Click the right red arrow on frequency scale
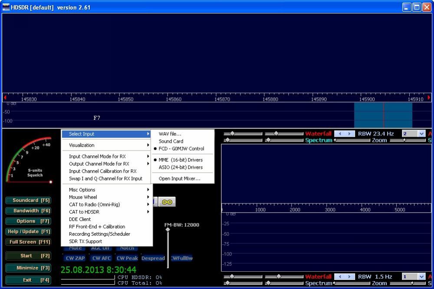Viewport: 434px width, 289px height. (x=429, y=98)
